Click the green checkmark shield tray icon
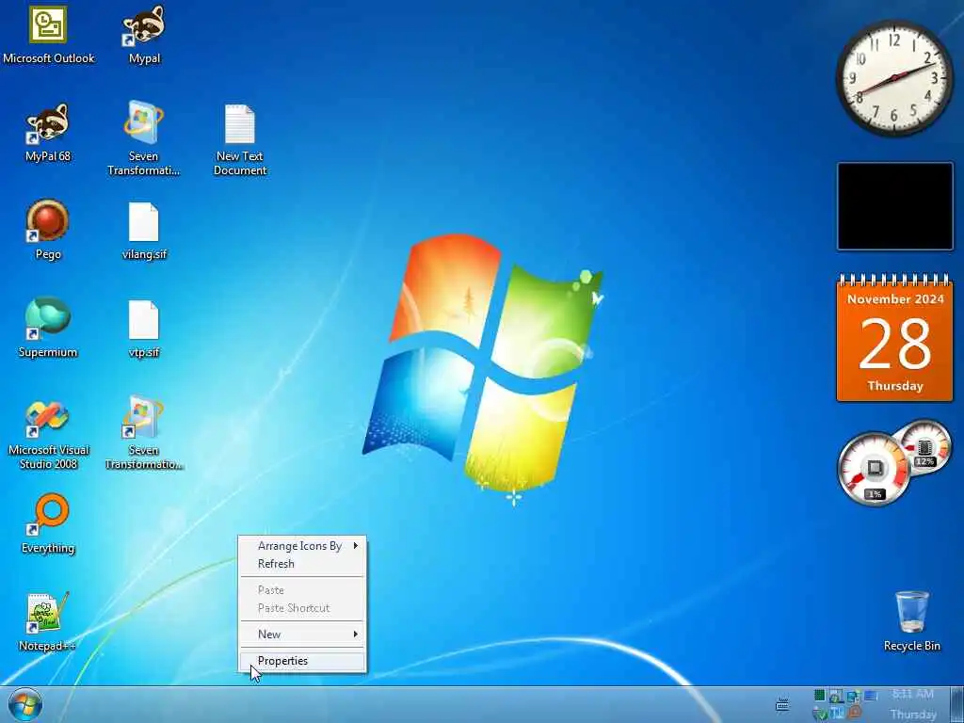Image resolution: width=964 pixels, height=723 pixels. (x=821, y=715)
